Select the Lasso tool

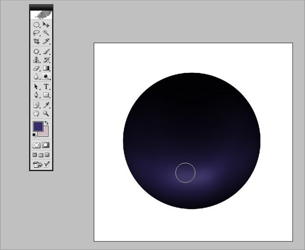(36, 33)
